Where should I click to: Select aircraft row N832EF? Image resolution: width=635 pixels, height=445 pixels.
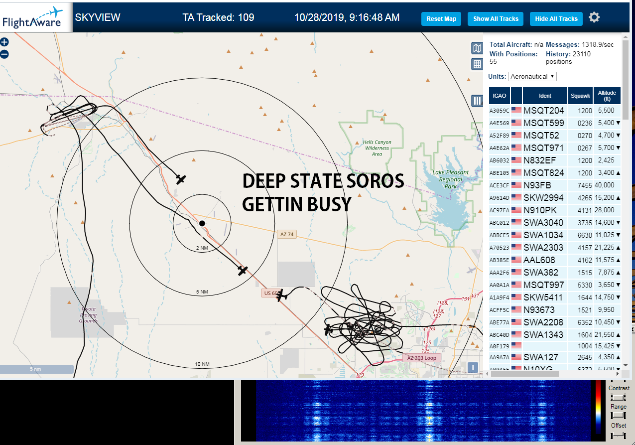click(x=555, y=160)
